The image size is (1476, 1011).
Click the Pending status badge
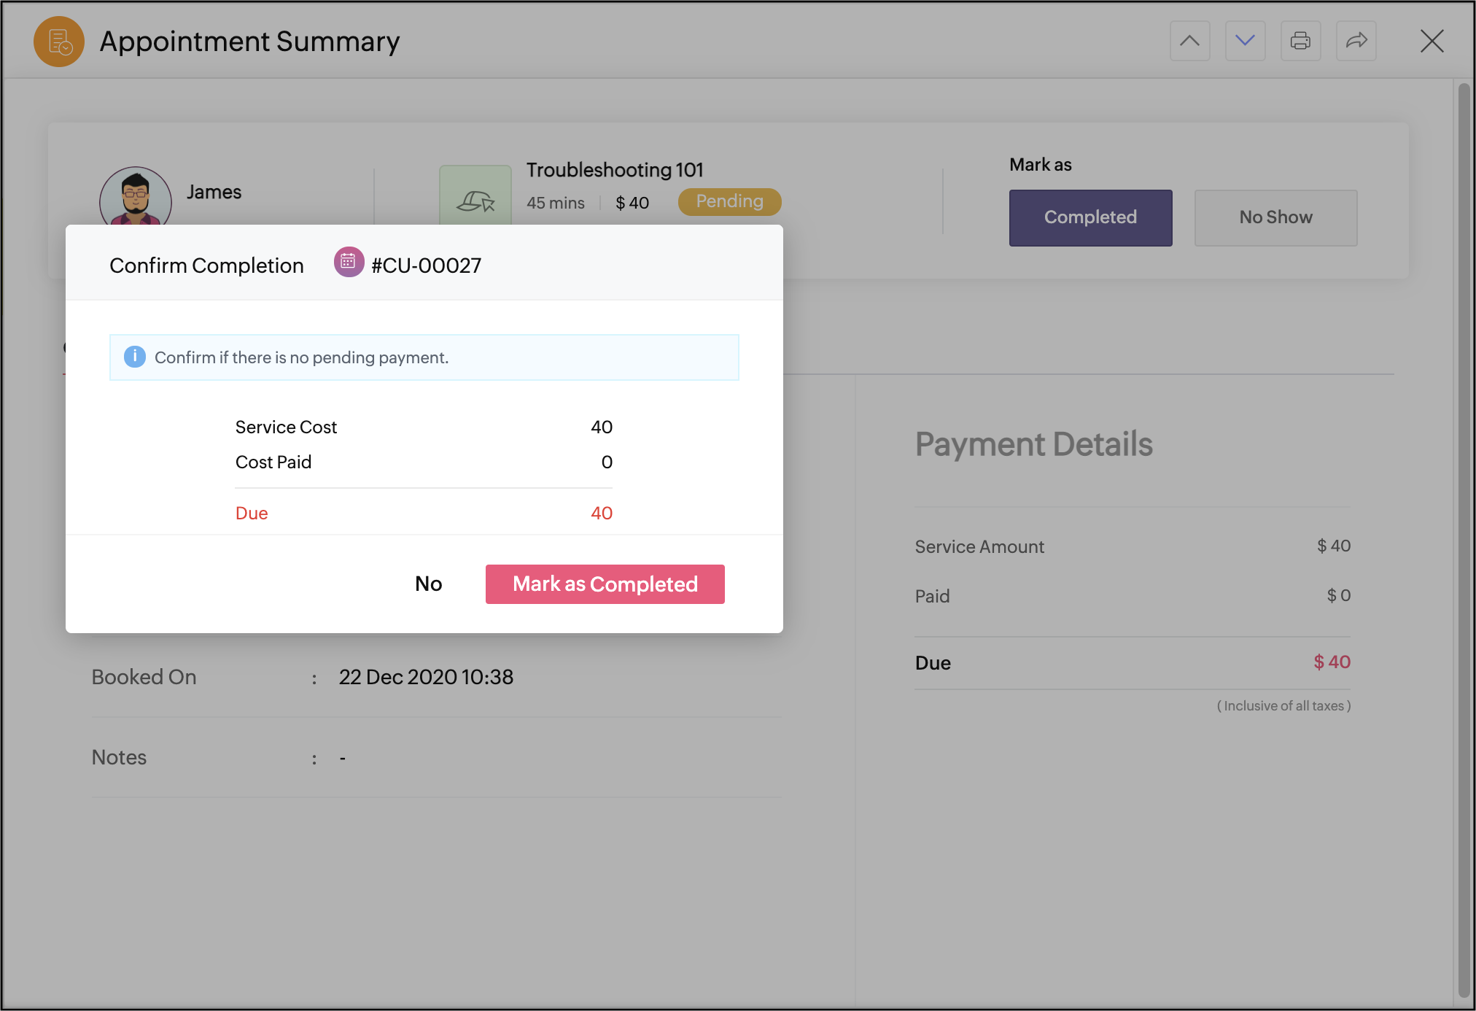tap(729, 201)
